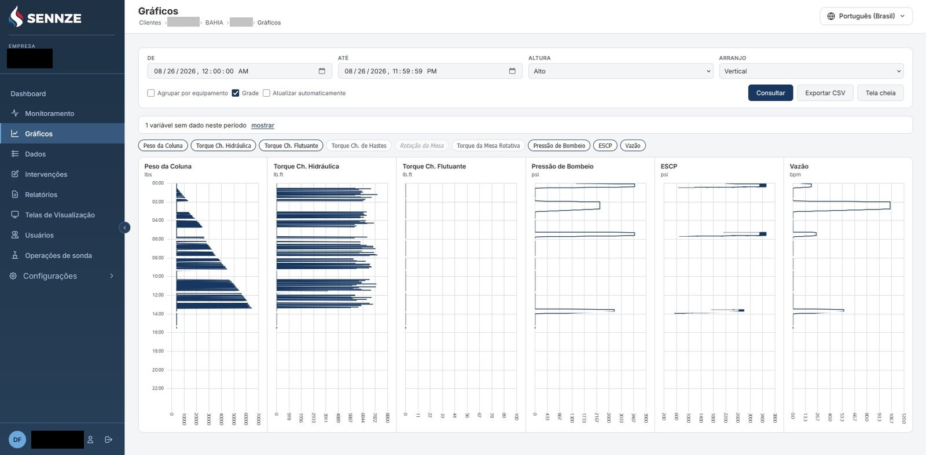
Task: Click the Dados list icon
Action: click(15, 154)
